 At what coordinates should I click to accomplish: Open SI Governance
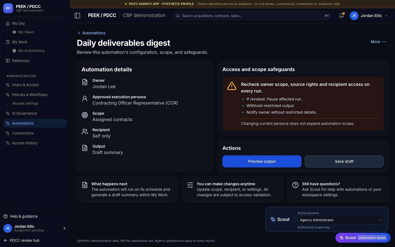(35, 113)
